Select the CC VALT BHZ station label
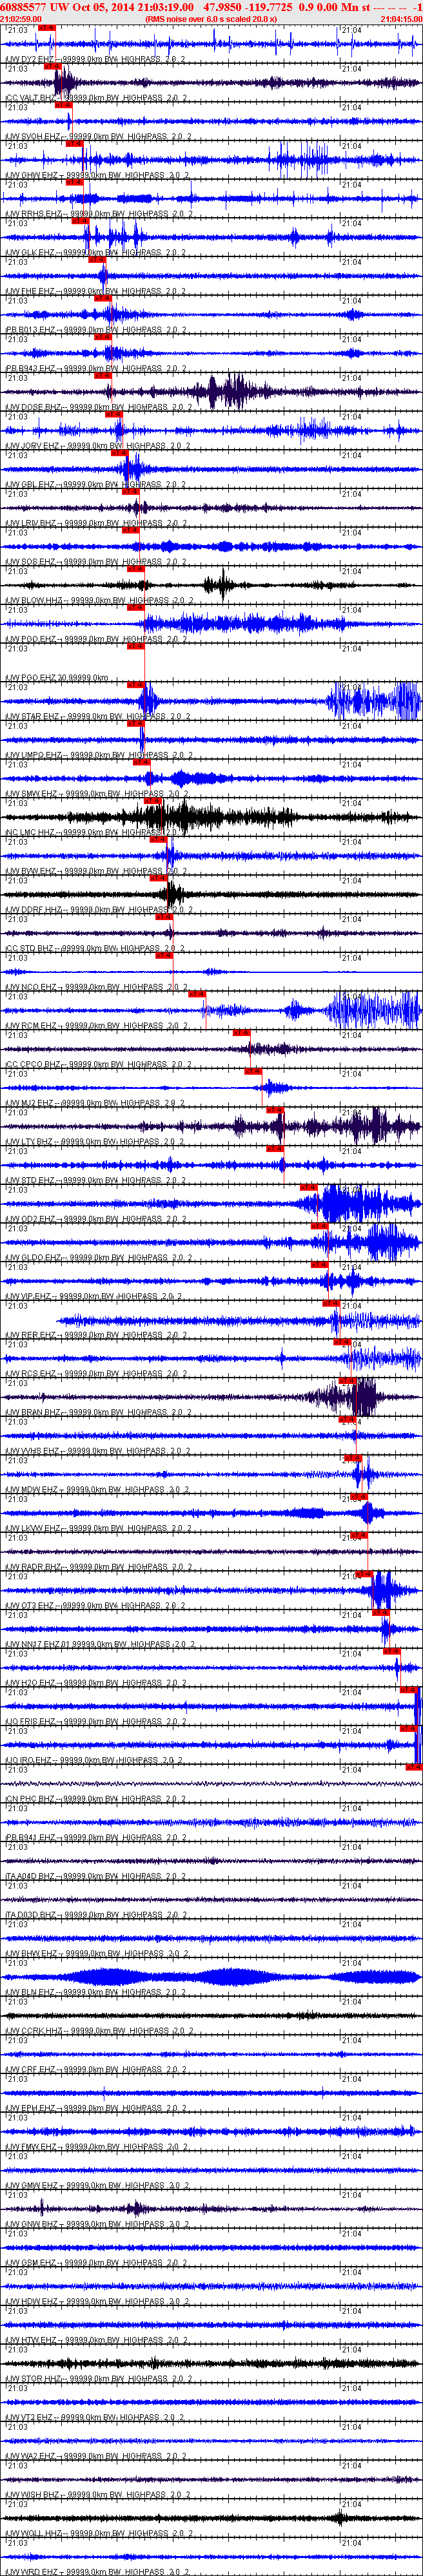 pyautogui.click(x=95, y=98)
